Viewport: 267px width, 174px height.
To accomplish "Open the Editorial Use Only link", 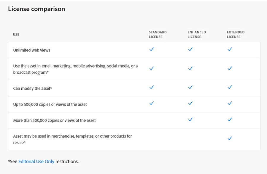I will tap(36, 162).
